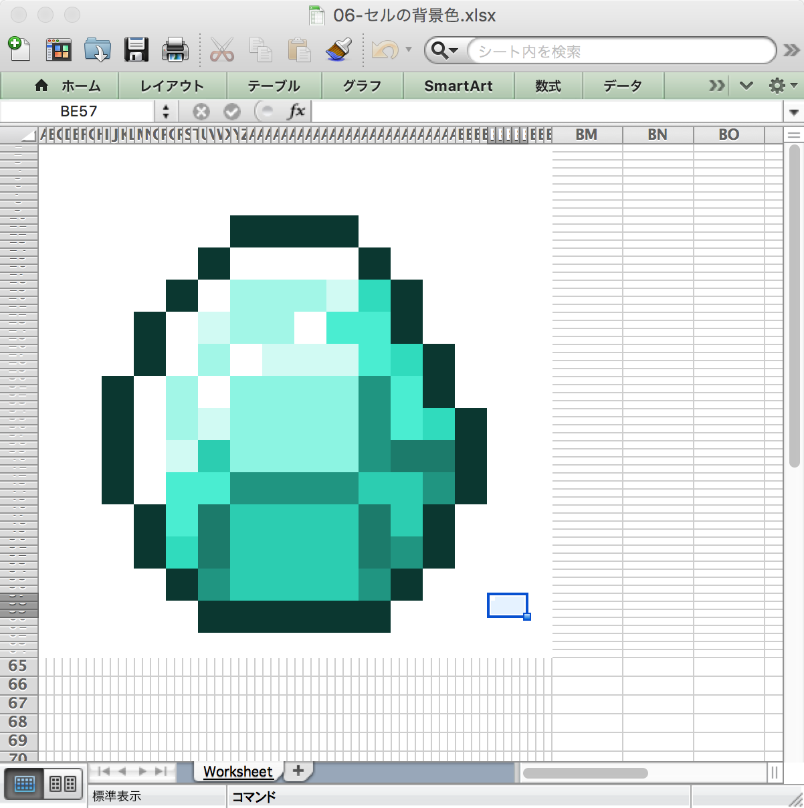Click the fx insert function button
Image resolution: width=804 pixels, height=808 pixels.
click(x=296, y=111)
